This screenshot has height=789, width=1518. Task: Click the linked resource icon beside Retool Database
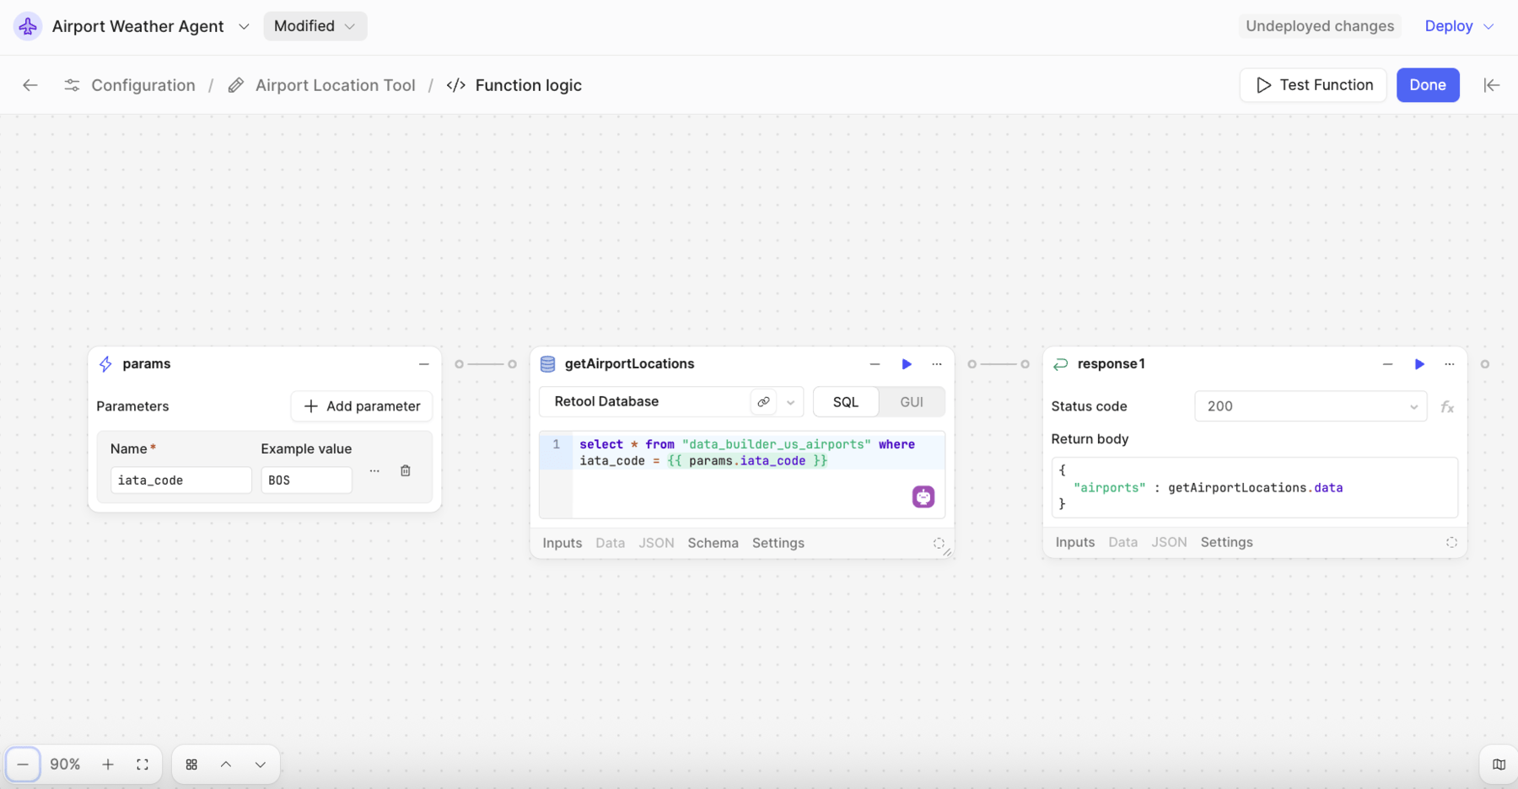pyautogui.click(x=762, y=401)
